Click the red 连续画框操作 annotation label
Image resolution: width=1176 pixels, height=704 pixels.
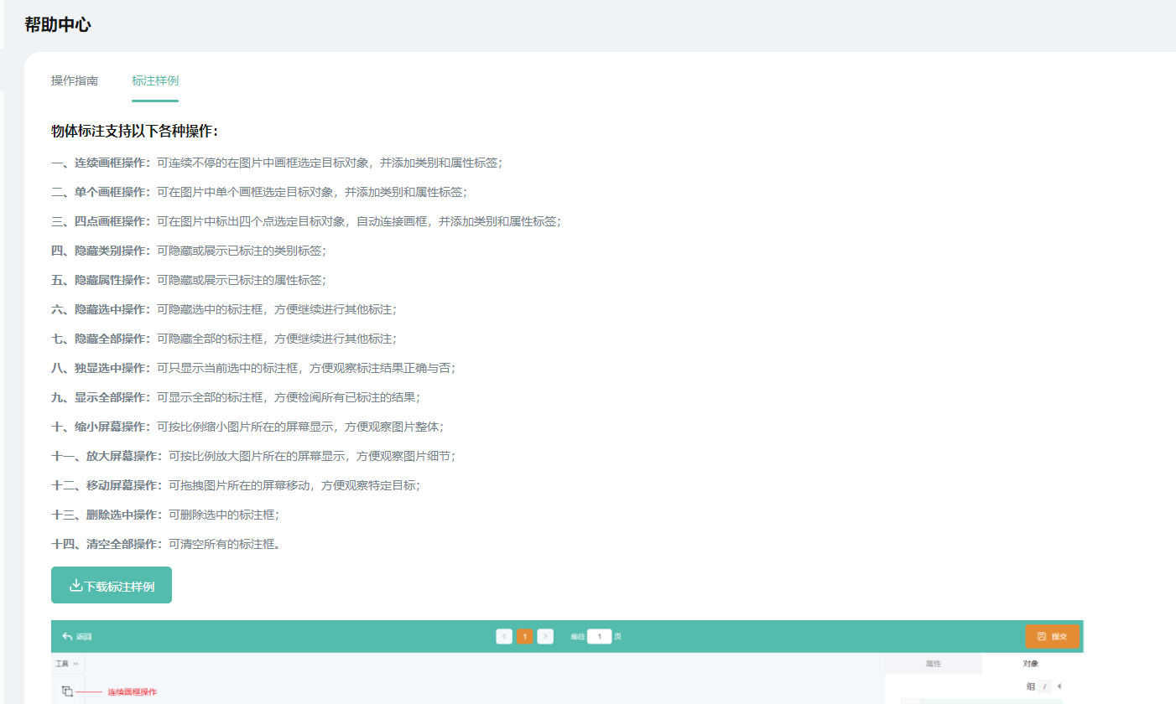click(x=132, y=692)
